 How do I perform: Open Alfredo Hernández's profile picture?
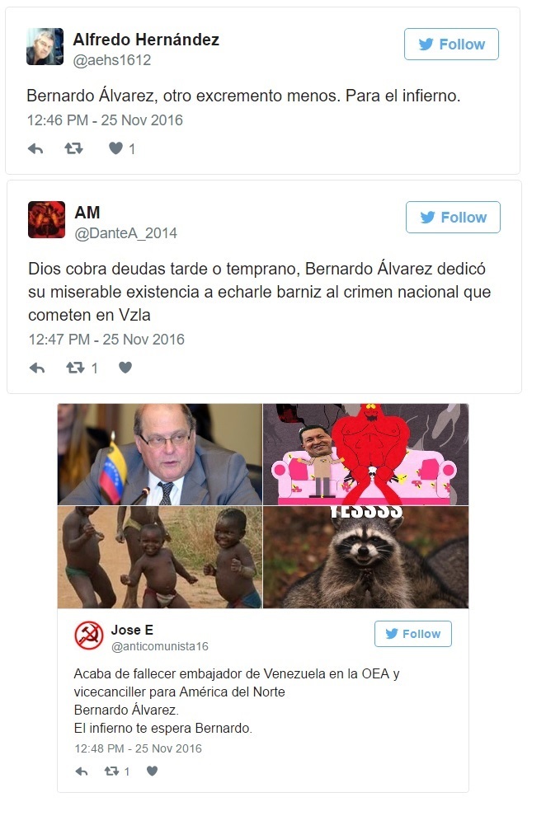45,46
